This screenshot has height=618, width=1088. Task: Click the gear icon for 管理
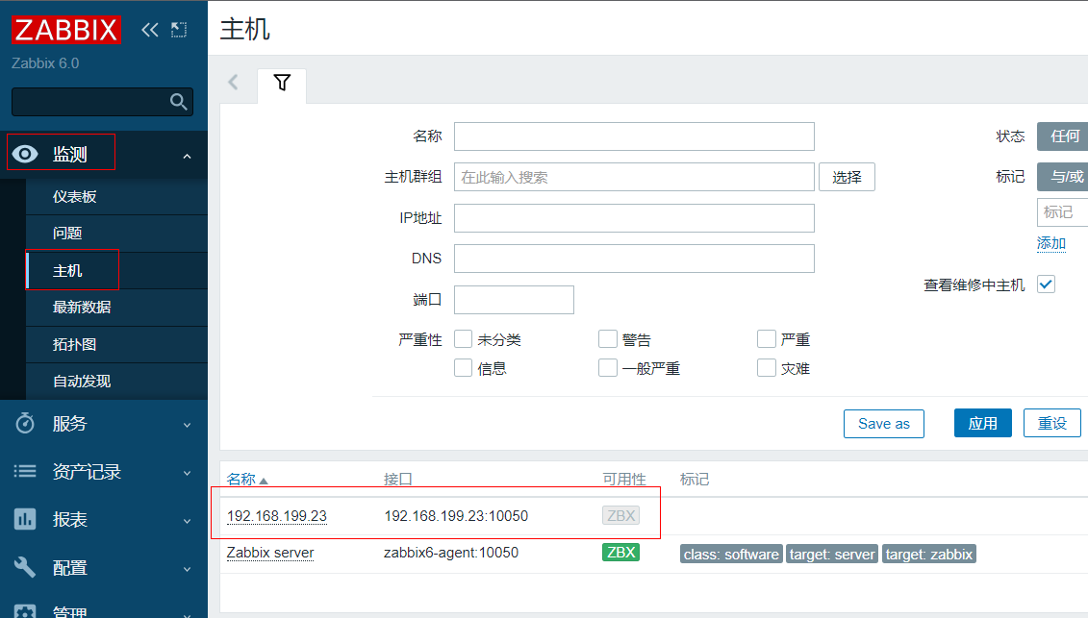coord(25,612)
